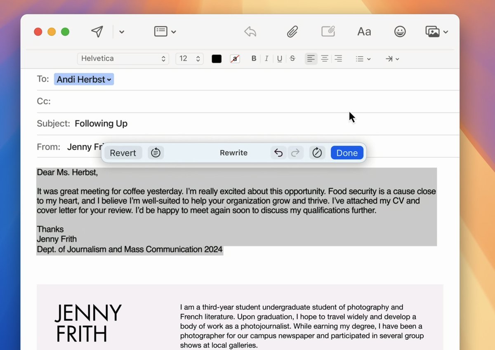Align text right
Viewport: 495px width, 350px height.
[338, 59]
